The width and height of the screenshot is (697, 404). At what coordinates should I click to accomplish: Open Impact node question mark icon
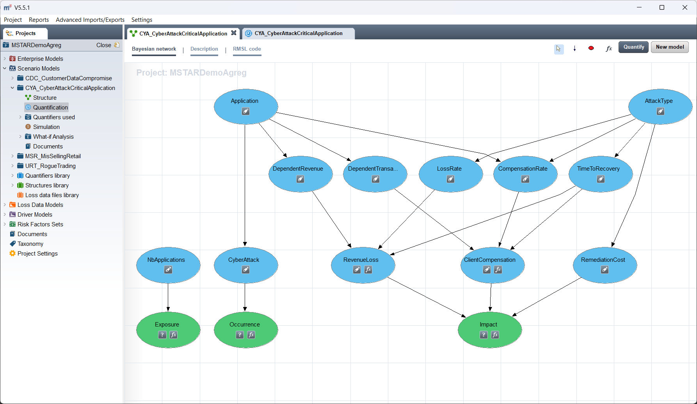484,335
